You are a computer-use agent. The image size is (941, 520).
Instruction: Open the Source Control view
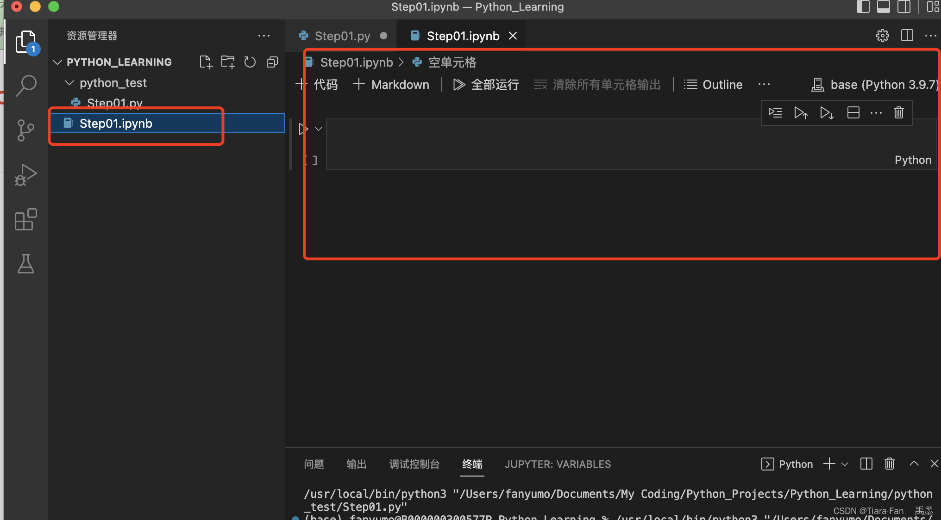pyautogui.click(x=25, y=130)
